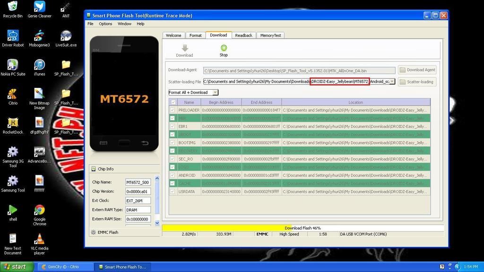Screen dimensions: 484x272
Task: Toggle the select-all checkbox in table header
Action: [173, 102]
